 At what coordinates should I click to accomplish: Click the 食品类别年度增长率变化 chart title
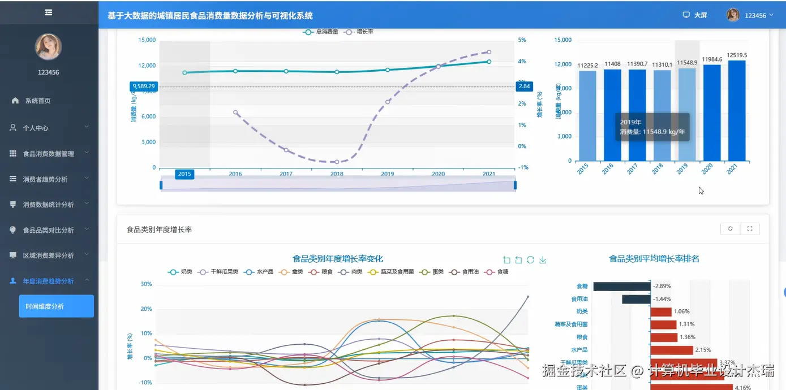(x=338, y=259)
